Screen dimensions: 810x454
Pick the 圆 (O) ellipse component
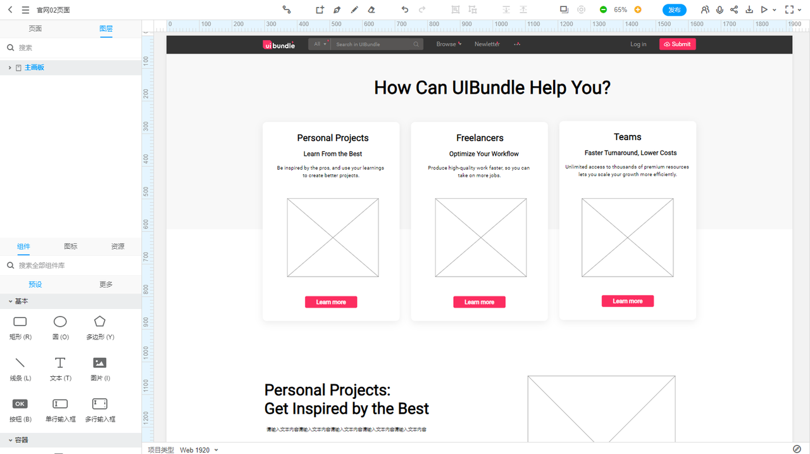click(60, 328)
